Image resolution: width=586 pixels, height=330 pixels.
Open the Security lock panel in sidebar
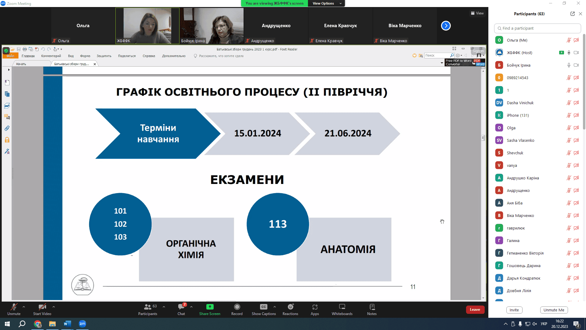click(7, 140)
